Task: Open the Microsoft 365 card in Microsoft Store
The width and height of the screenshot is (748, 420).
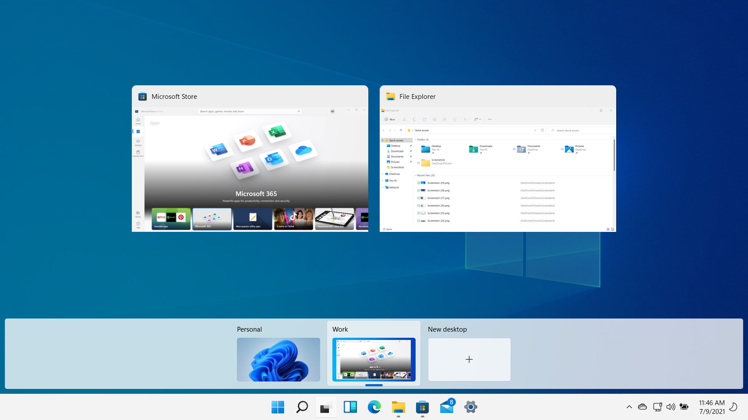Action: [212, 219]
